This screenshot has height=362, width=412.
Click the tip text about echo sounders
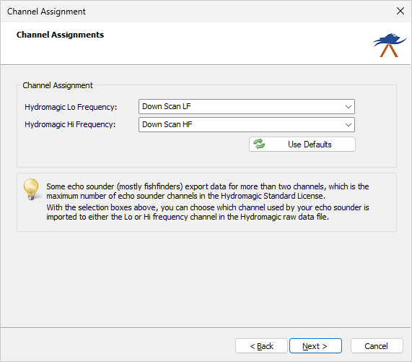(x=208, y=191)
